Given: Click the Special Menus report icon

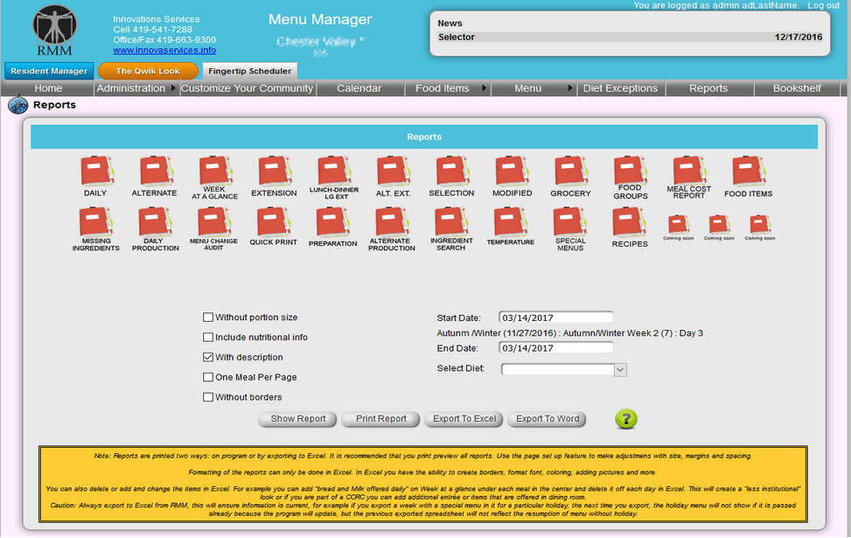Looking at the screenshot, I should click(570, 223).
